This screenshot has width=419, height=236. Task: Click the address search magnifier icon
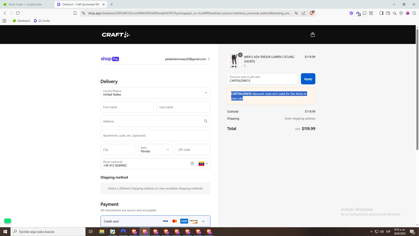206,121
